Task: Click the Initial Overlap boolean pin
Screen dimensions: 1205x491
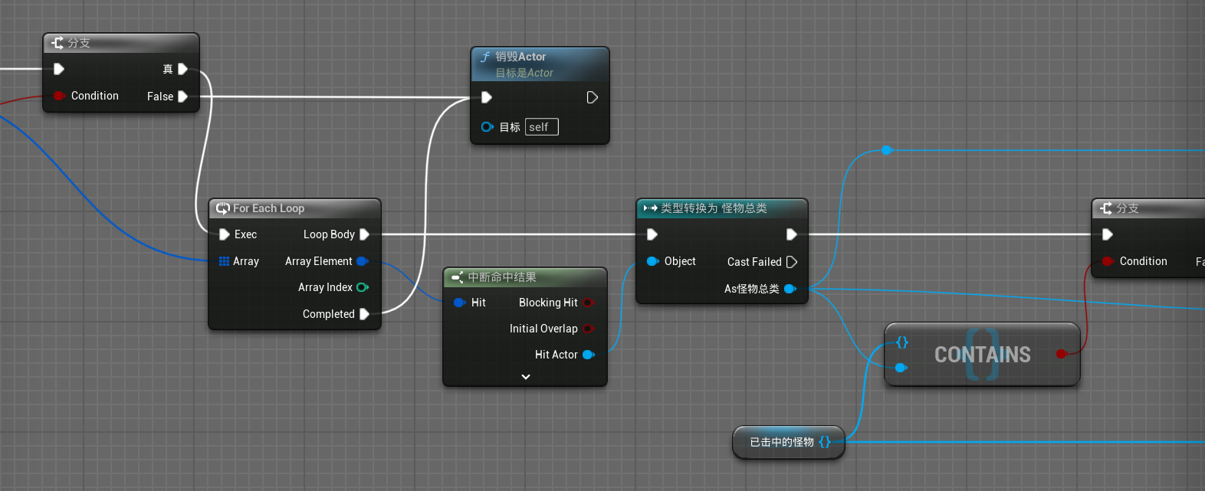Action: click(588, 329)
